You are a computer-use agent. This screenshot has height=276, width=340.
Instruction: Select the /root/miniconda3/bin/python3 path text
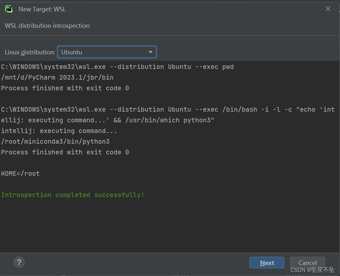tap(55, 141)
